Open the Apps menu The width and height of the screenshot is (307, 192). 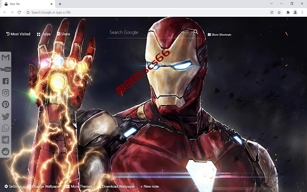click(44, 34)
